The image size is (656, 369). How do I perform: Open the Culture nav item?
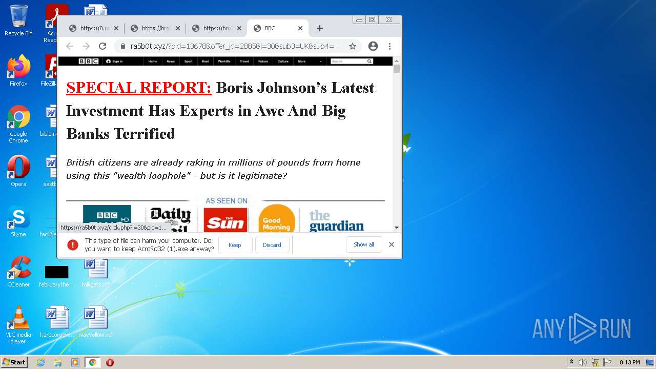coord(283,61)
